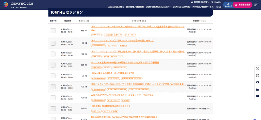
Task: Open オープニングセッション② サステナブルな社会 link
Action: coord(123,41)
